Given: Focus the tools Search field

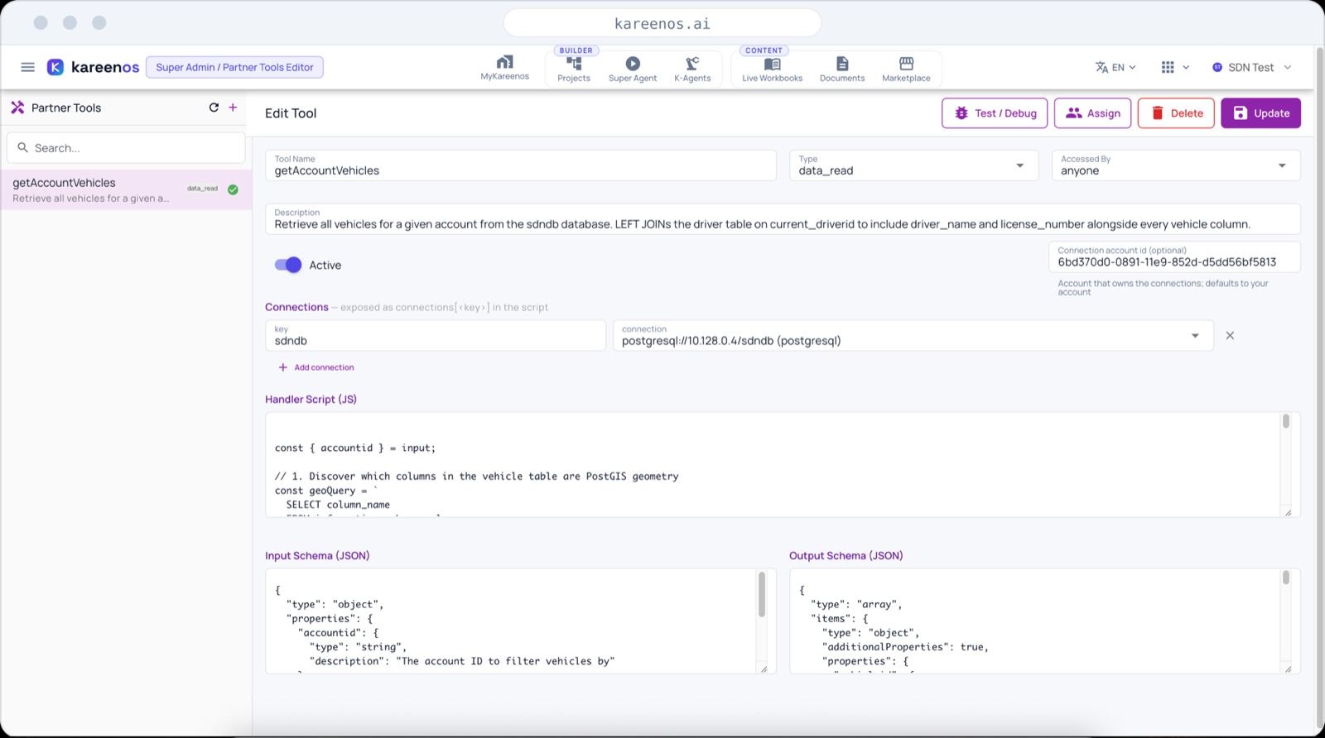Looking at the screenshot, I should [x=126, y=148].
